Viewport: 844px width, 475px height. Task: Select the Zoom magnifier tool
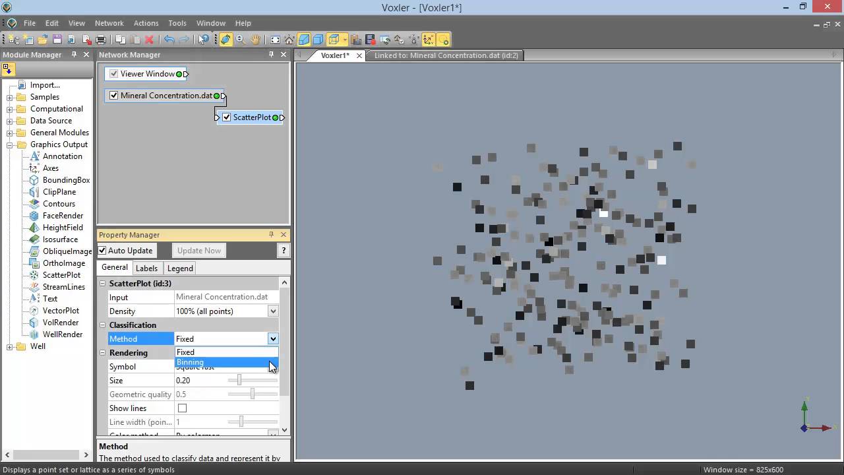tap(240, 40)
